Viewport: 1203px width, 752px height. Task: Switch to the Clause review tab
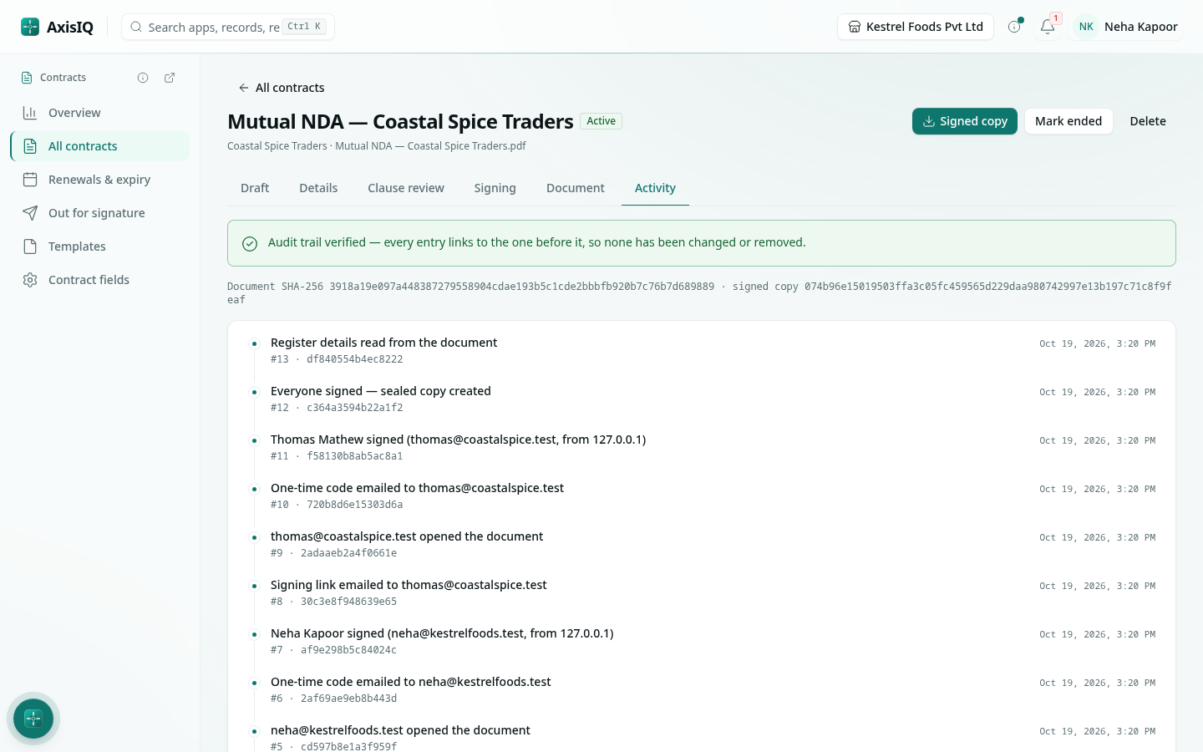point(406,188)
